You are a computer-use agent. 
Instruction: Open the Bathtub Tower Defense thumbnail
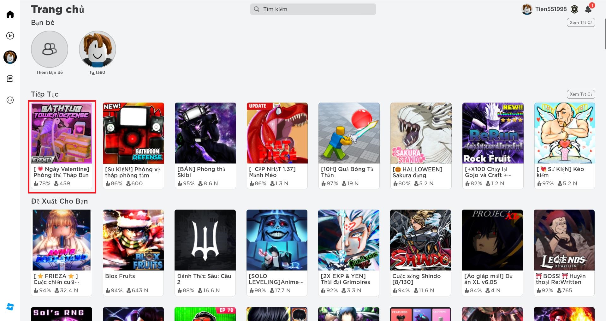tap(62, 133)
